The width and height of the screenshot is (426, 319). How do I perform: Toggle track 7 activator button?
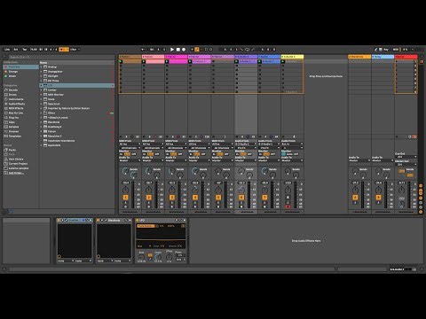point(264,198)
